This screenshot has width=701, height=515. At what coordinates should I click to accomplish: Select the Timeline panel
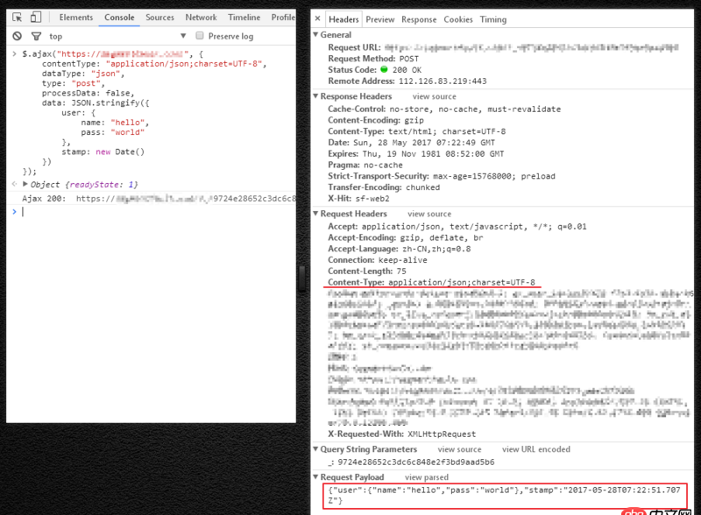click(243, 17)
